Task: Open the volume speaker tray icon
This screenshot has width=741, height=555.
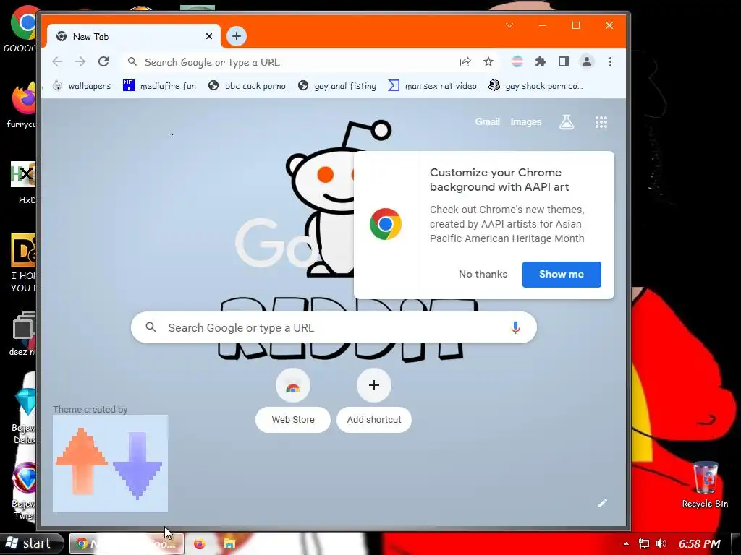Action: [x=661, y=543]
